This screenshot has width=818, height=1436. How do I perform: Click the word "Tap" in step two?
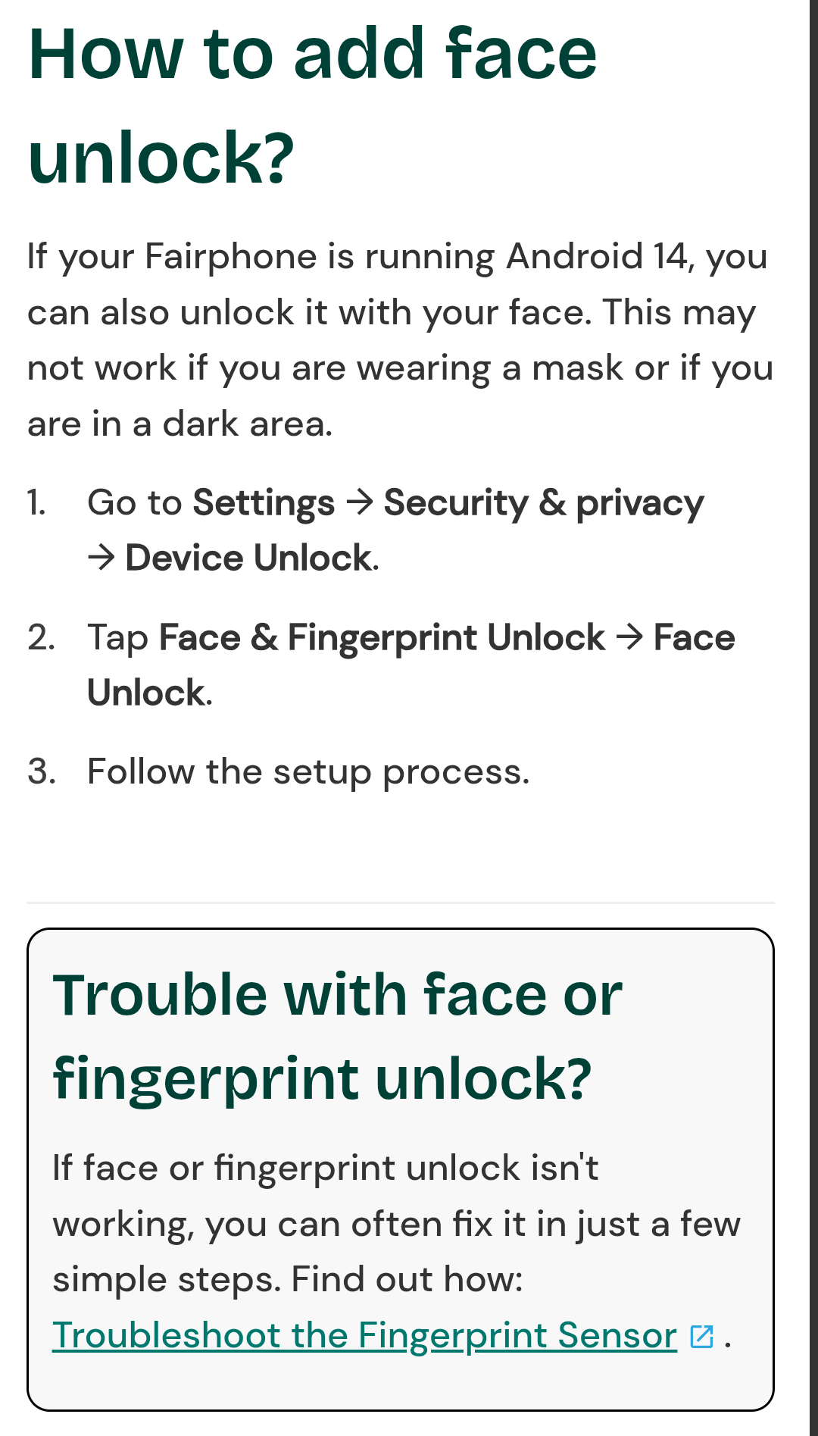117,637
